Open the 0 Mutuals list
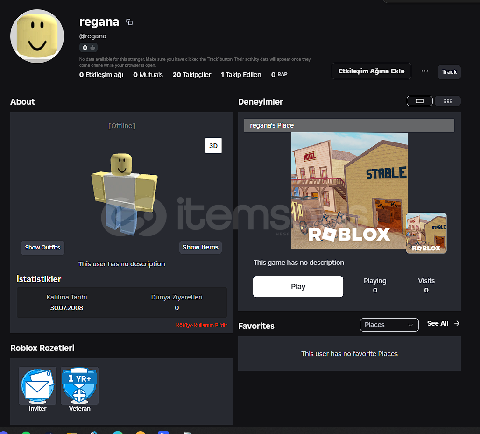The image size is (480, 434). pos(148,75)
